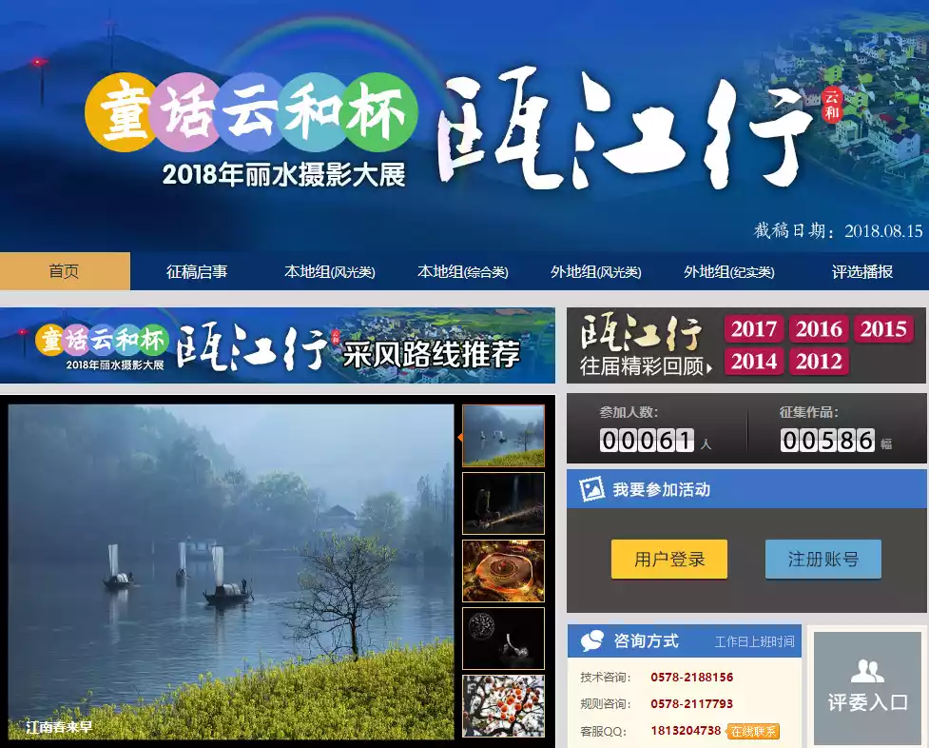Click the 用户登录 button

(x=669, y=560)
